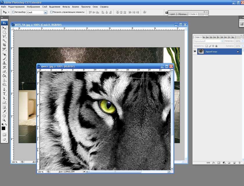
Task: Click the black foreground color swatch
Action: click(3, 128)
